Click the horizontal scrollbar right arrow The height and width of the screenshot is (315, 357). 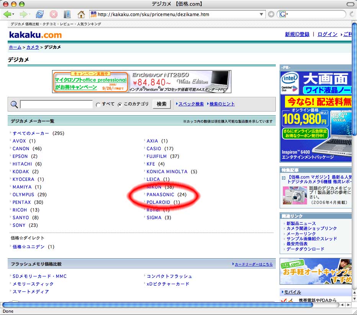point(348,305)
